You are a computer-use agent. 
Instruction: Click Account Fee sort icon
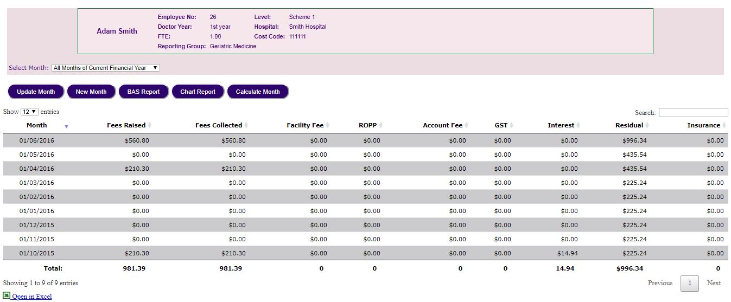tap(467, 125)
